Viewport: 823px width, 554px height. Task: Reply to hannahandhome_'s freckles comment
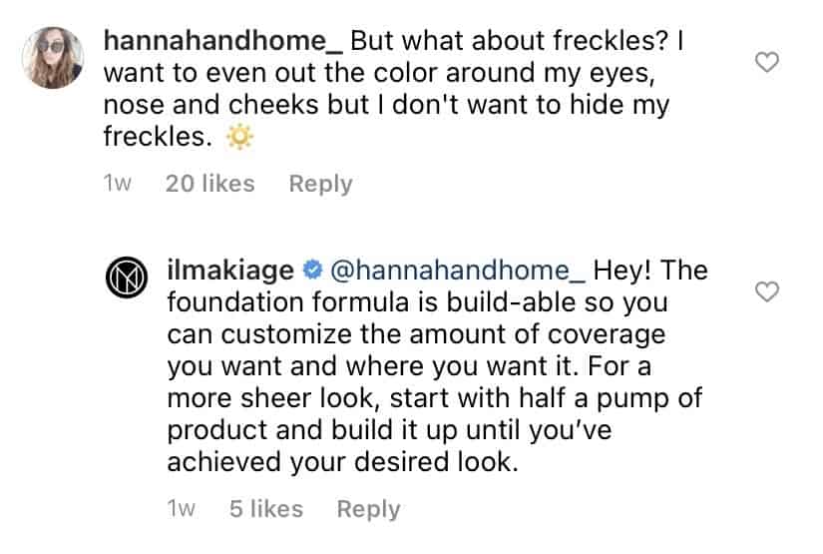[320, 184]
